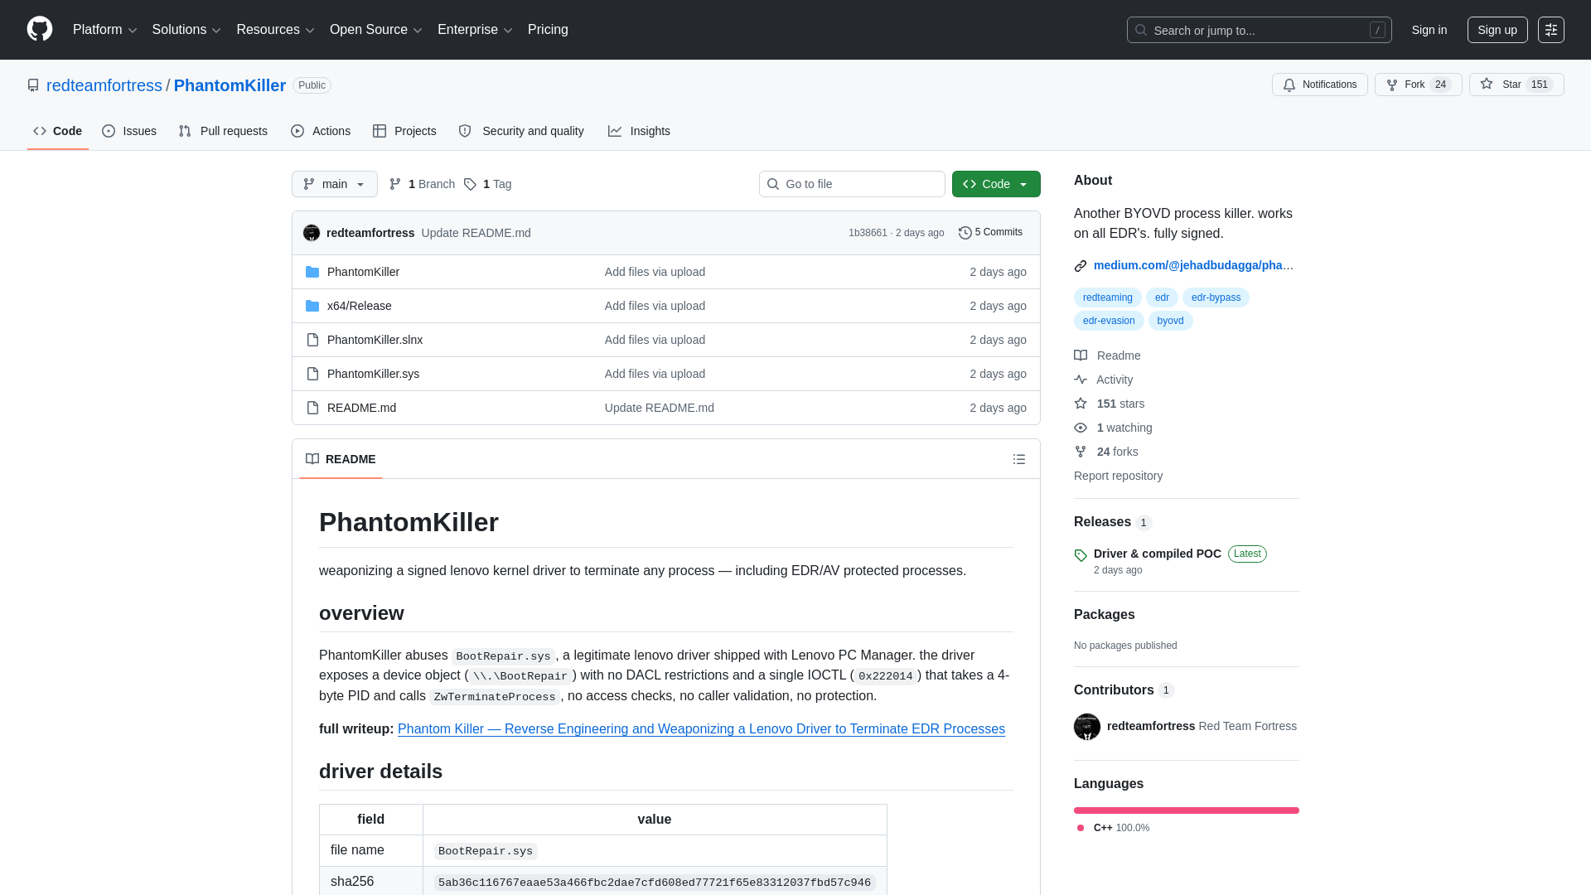Click the C++ language color dot
1591x895 pixels.
[x=1081, y=828]
